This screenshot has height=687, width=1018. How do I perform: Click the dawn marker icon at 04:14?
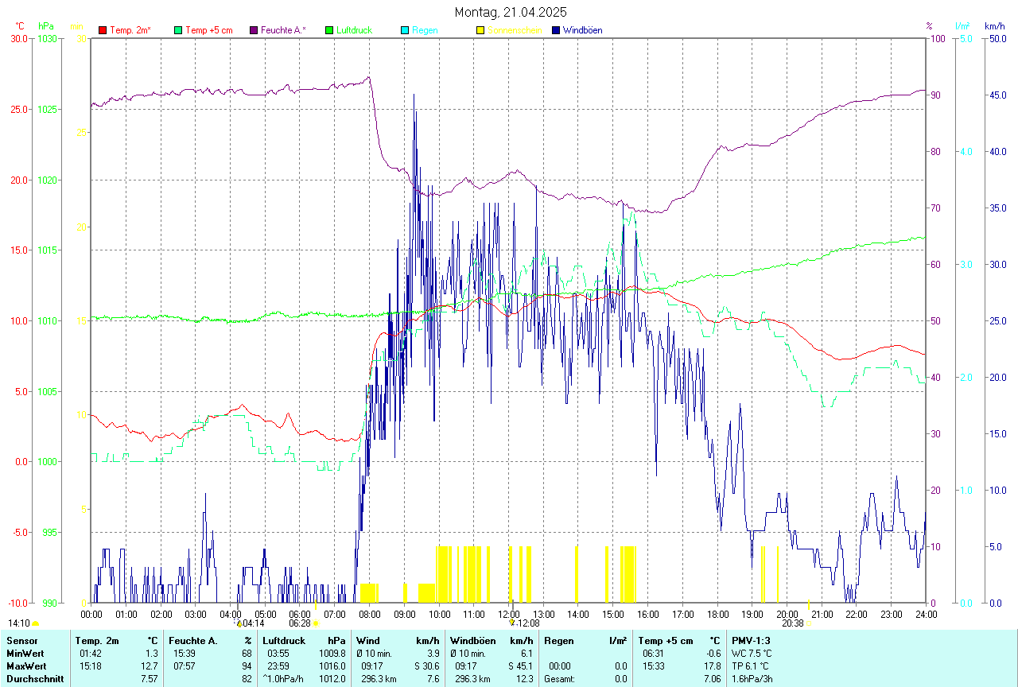click(239, 624)
